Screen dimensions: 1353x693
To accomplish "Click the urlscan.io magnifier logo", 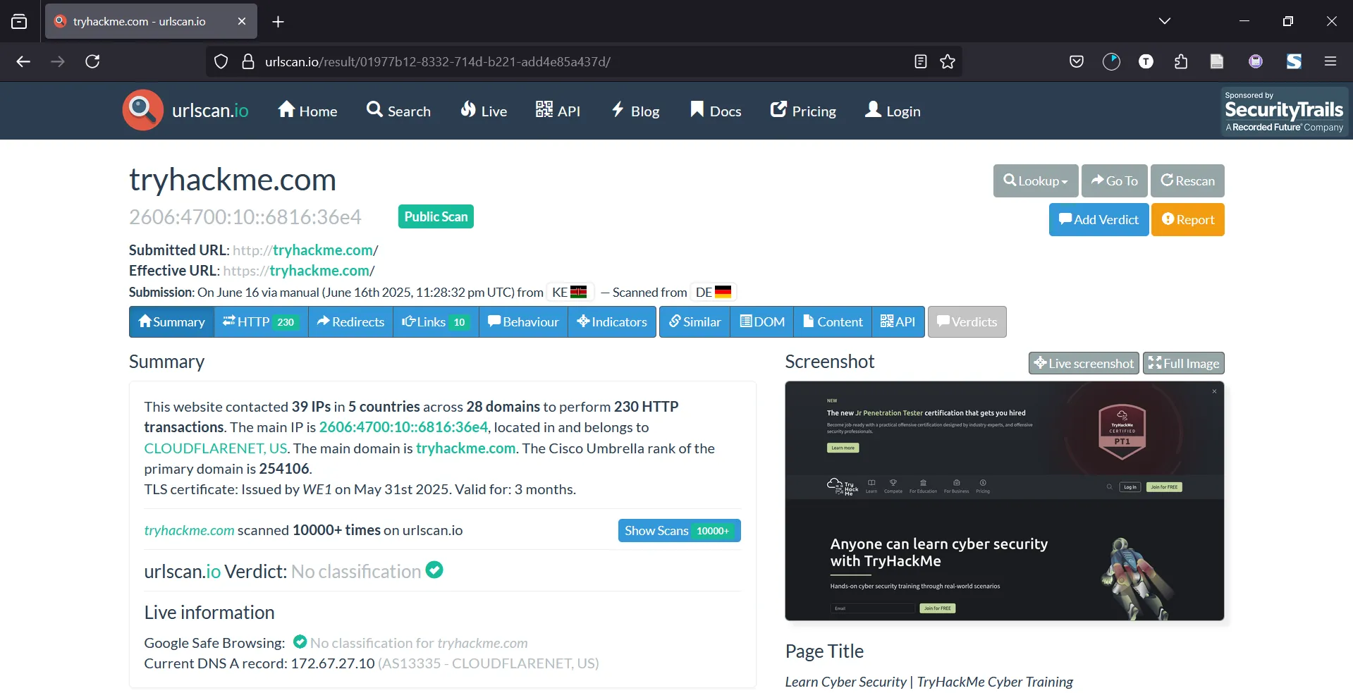I will pos(143,110).
